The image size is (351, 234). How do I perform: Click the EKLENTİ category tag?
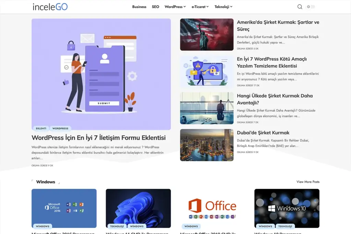click(41, 128)
